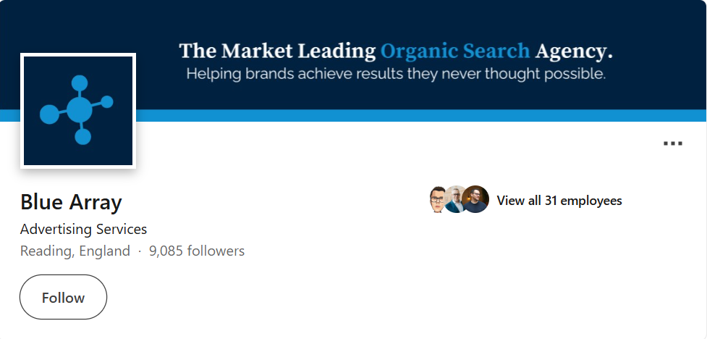Click the Blue Array company logo

click(x=78, y=111)
